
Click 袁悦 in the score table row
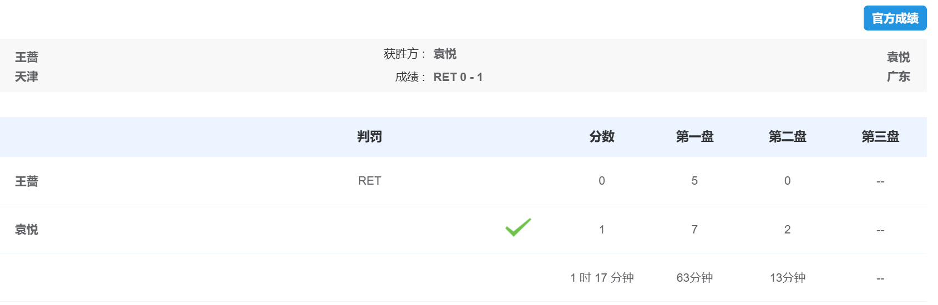click(x=27, y=230)
